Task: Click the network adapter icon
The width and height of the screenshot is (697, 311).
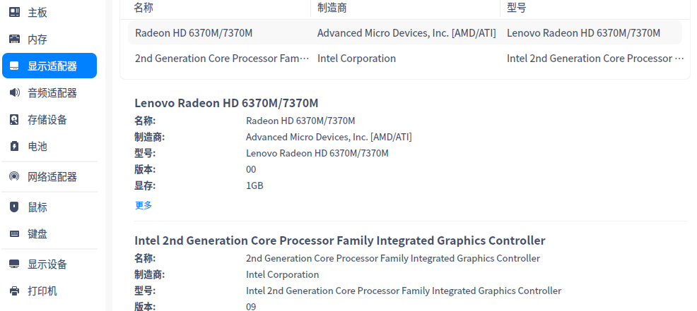Action: (14, 176)
